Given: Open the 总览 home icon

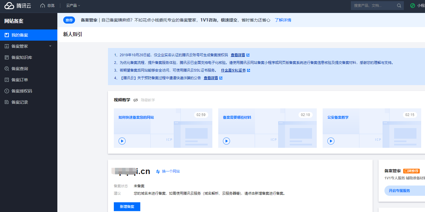Looking at the screenshot, I should pos(43,6).
